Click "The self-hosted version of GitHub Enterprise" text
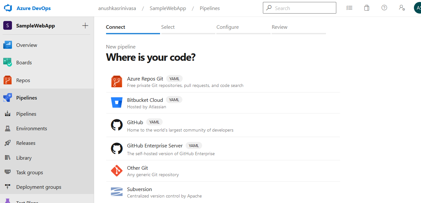This screenshot has height=203, width=421. pyautogui.click(x=171, y=154)
